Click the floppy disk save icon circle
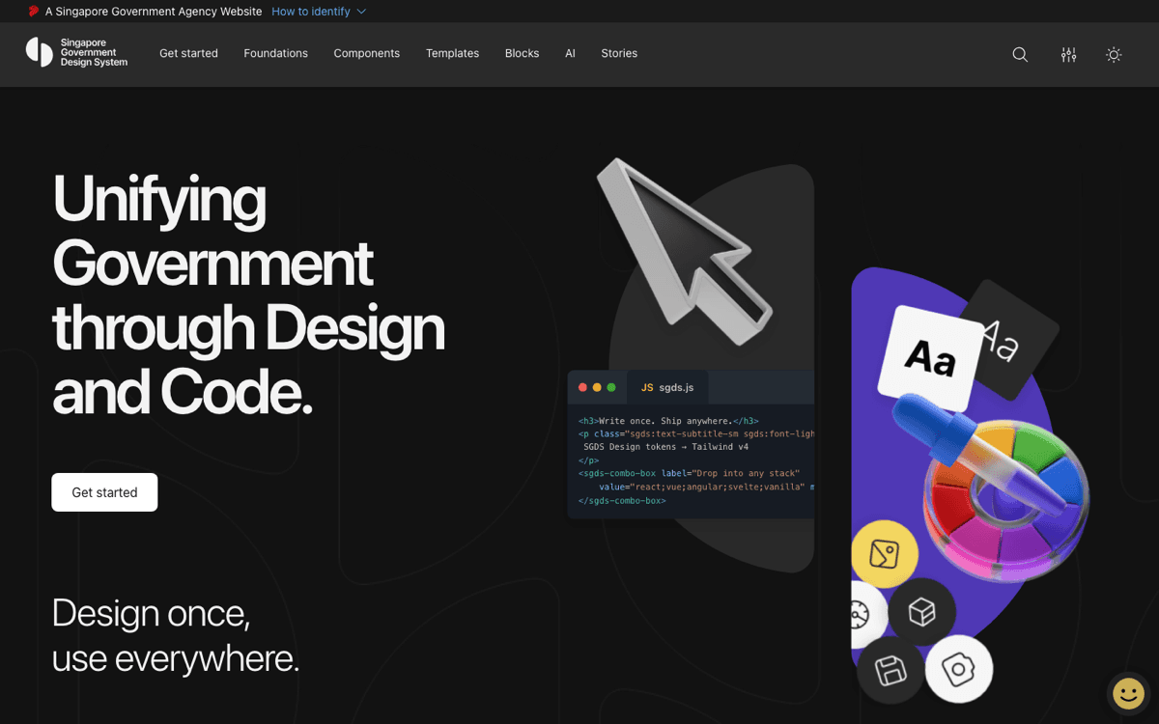This screenshot has height=724, width=1159. point(890,670)
